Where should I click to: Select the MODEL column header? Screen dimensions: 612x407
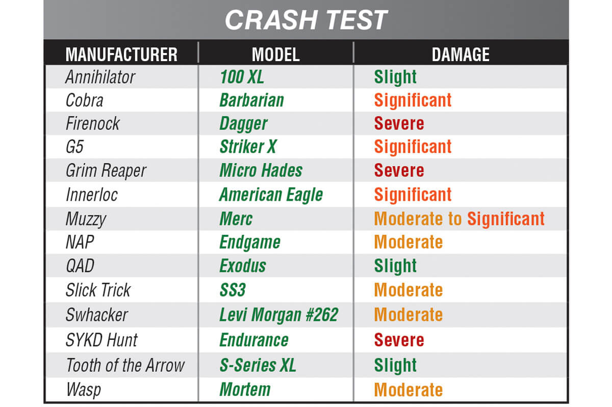[x=276, y=55]
